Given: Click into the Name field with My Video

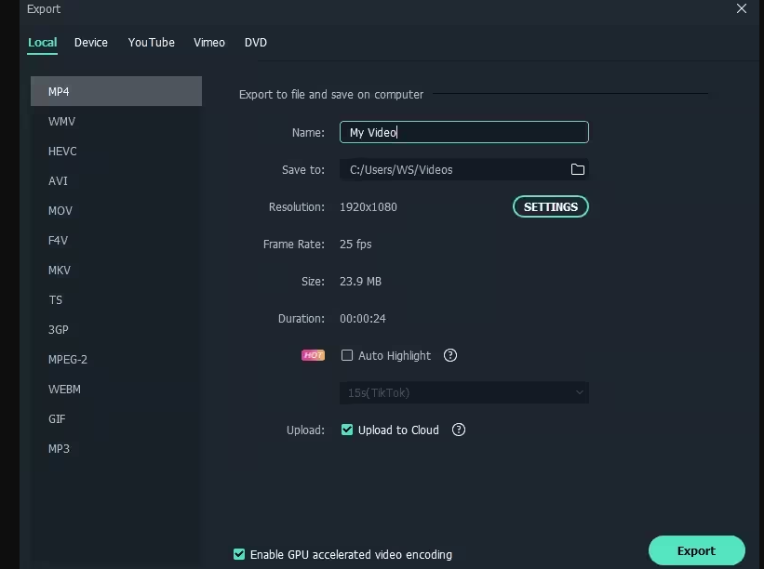Looking at the screenshot, I should (463, 132).
